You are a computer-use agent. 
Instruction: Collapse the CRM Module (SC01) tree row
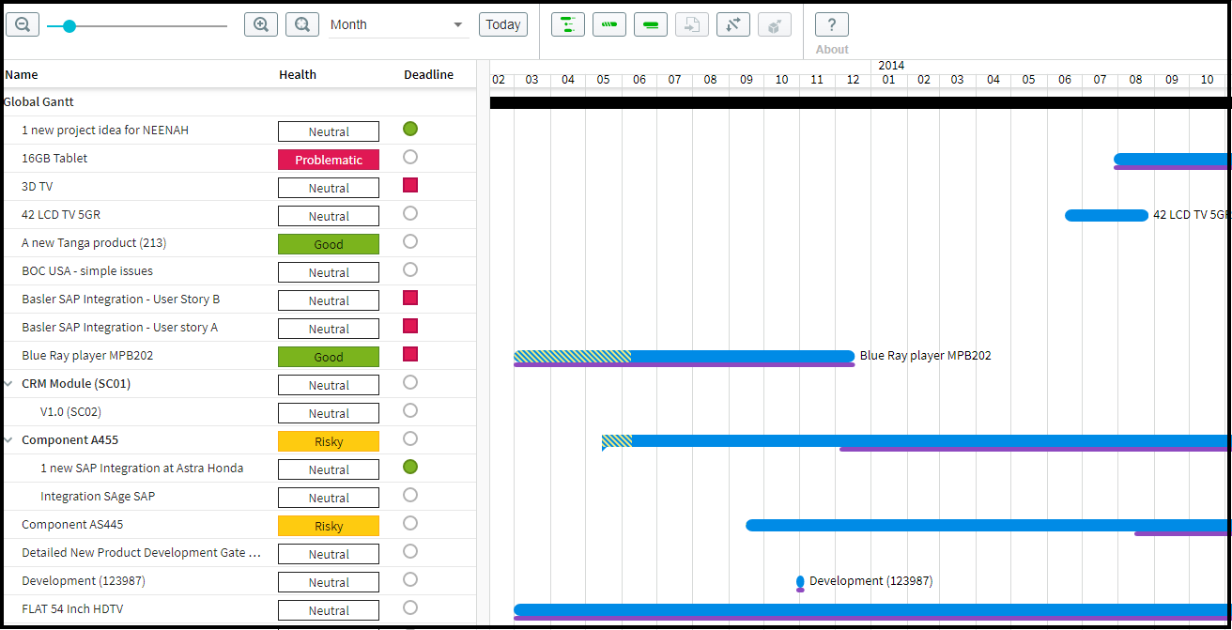tap(8, 383)
